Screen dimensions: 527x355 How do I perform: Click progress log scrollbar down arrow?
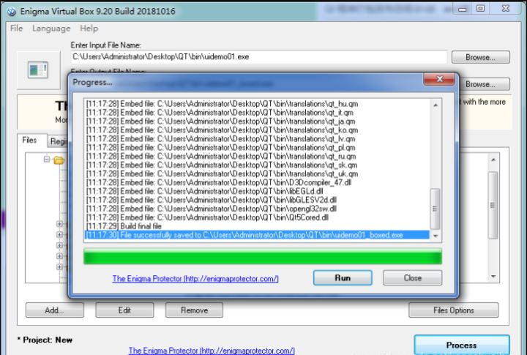[436, 236]
